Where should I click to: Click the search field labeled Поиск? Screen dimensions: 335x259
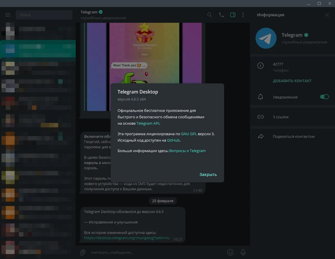[x=44, y=15]
